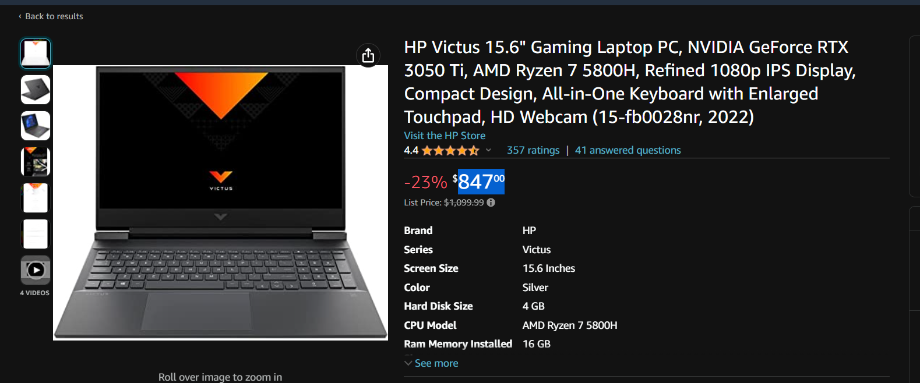The height and width of the screenshot is (383, 920).
Task: Click the main laptop product image
Action: [220, 203]
